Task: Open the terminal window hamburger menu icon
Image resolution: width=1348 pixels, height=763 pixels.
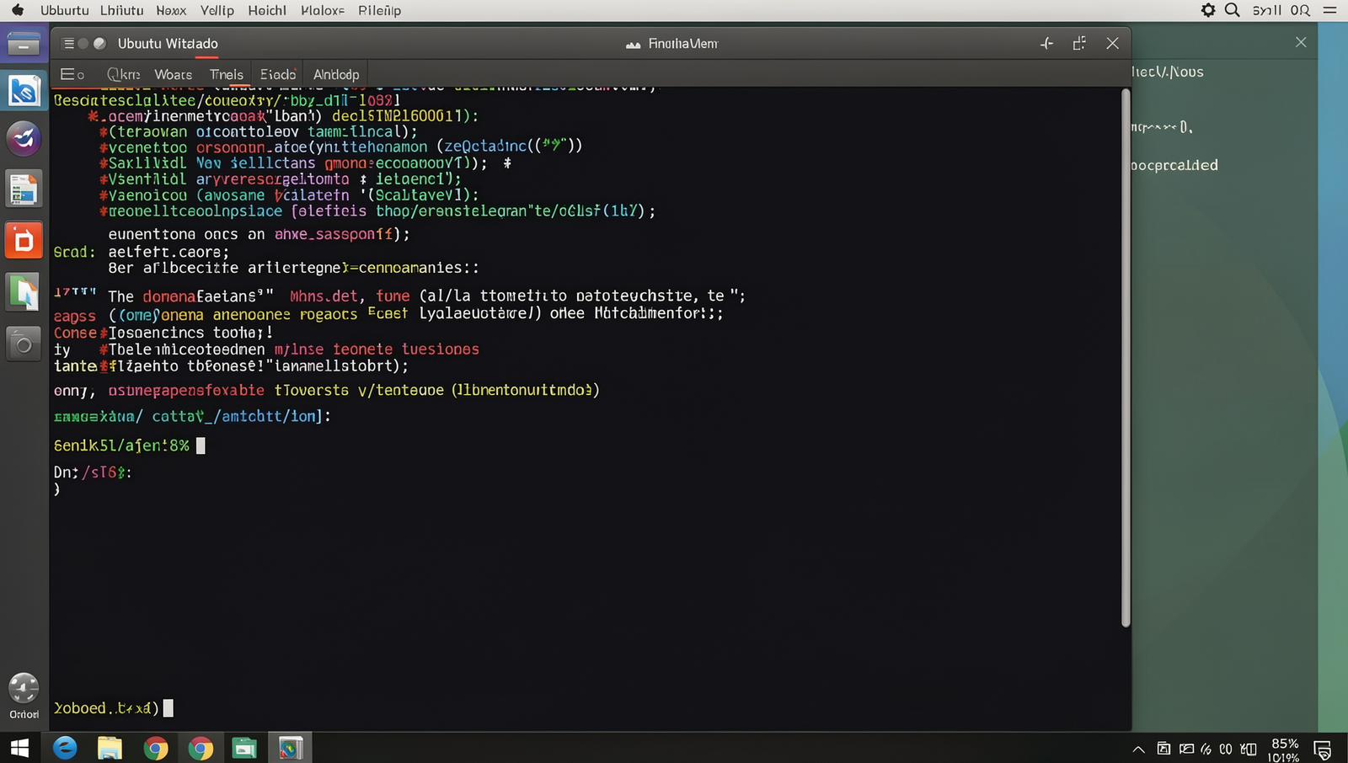Action: (69, 43)
